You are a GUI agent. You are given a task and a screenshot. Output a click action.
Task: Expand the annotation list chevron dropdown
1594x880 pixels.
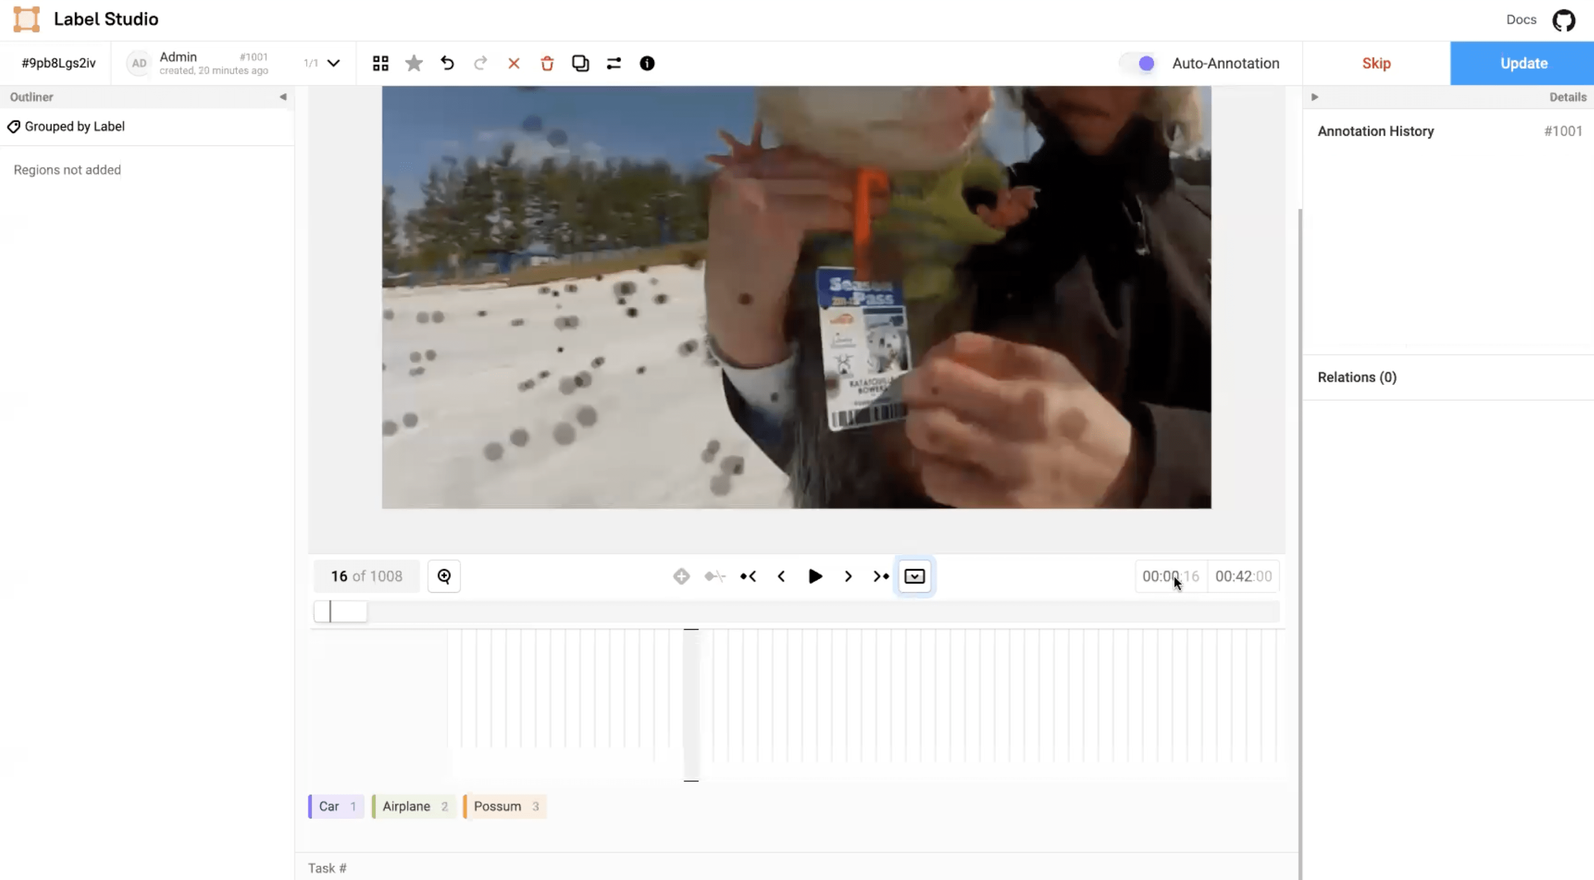tap(334, 63)
